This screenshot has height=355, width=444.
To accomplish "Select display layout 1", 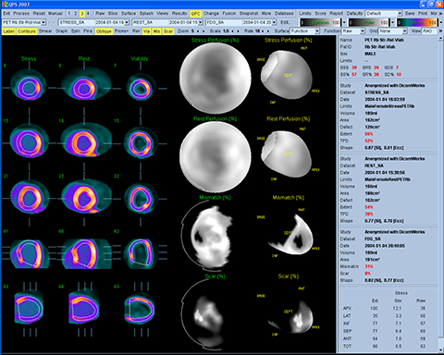I will click(x=69, y=14).
